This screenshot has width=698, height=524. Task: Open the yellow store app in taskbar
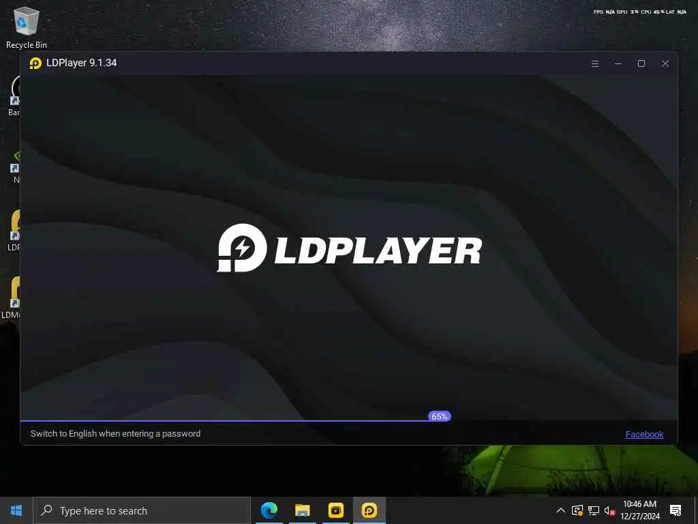pos(335,510)
